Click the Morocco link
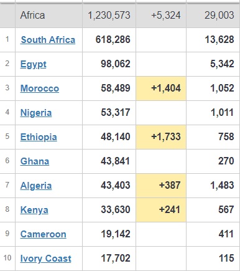 pyautogui.click(x=40, y=88)
